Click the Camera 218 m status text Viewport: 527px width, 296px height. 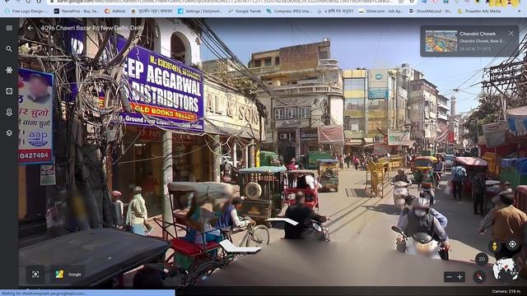pos(506,292)
